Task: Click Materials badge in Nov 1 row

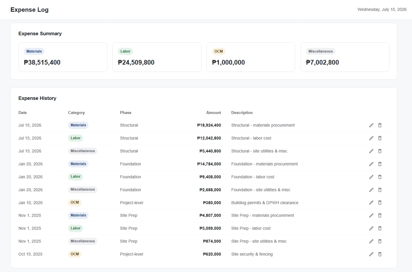Action: coord(78,215)
